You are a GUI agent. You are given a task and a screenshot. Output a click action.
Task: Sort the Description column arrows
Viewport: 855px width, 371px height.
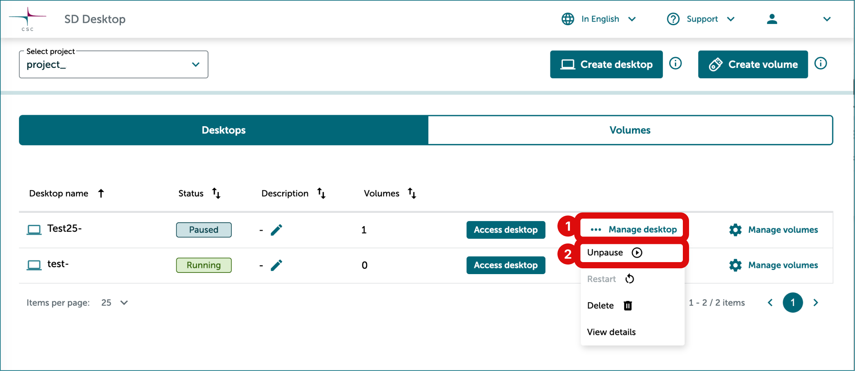[321, 193]
